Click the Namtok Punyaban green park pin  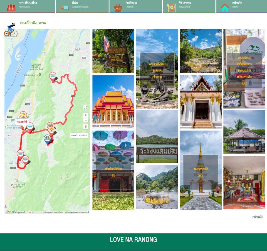[40, 75]
